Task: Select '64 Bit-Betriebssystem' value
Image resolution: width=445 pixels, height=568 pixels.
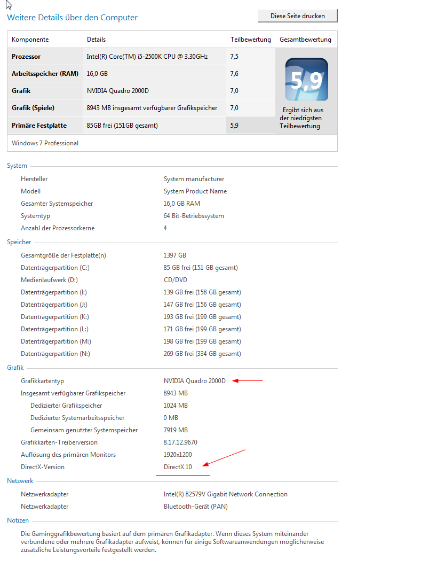Action: (x=194, y=216)
